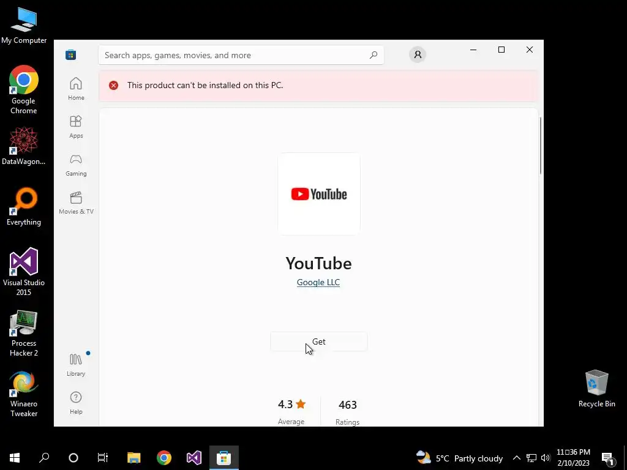Screen dimensions: 627x470
Task: Open Help in the Store sidebar
Action: pos(76,403)
